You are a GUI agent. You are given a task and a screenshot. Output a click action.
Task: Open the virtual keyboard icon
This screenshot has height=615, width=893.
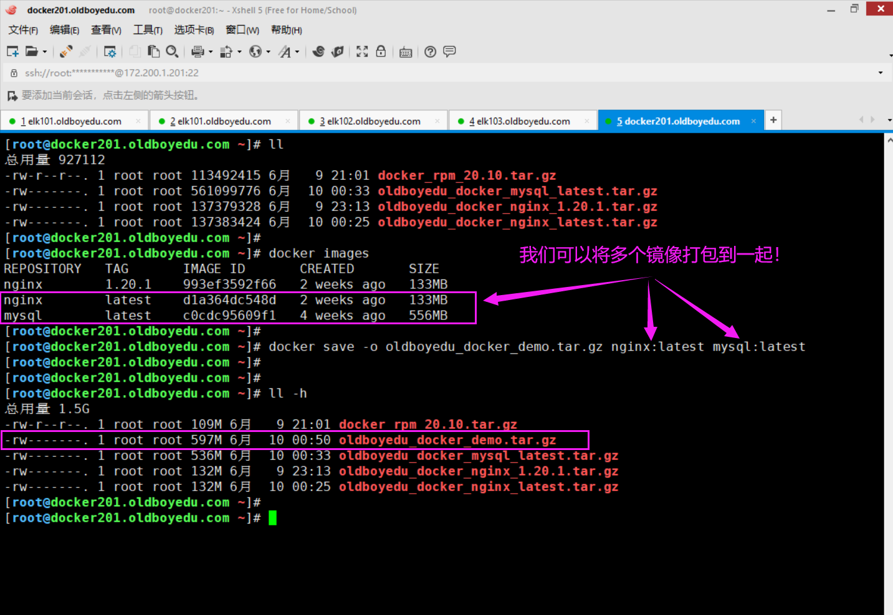point(406,52)
